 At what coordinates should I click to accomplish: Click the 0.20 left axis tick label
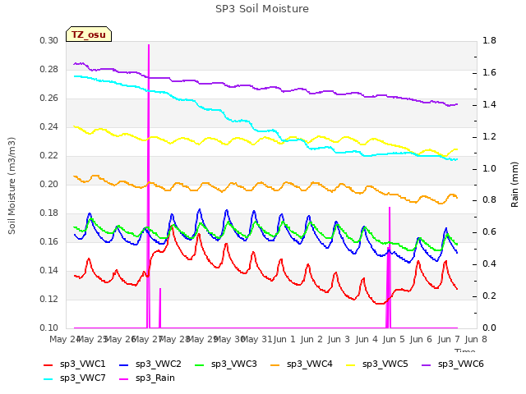click(x=49, y=184)
